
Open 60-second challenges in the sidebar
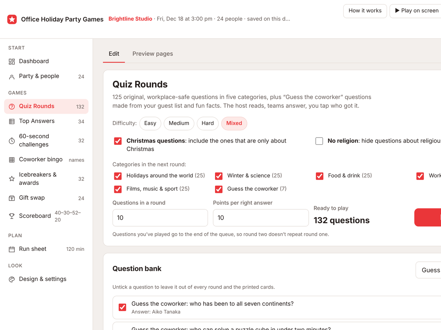[x=46, y=140]
